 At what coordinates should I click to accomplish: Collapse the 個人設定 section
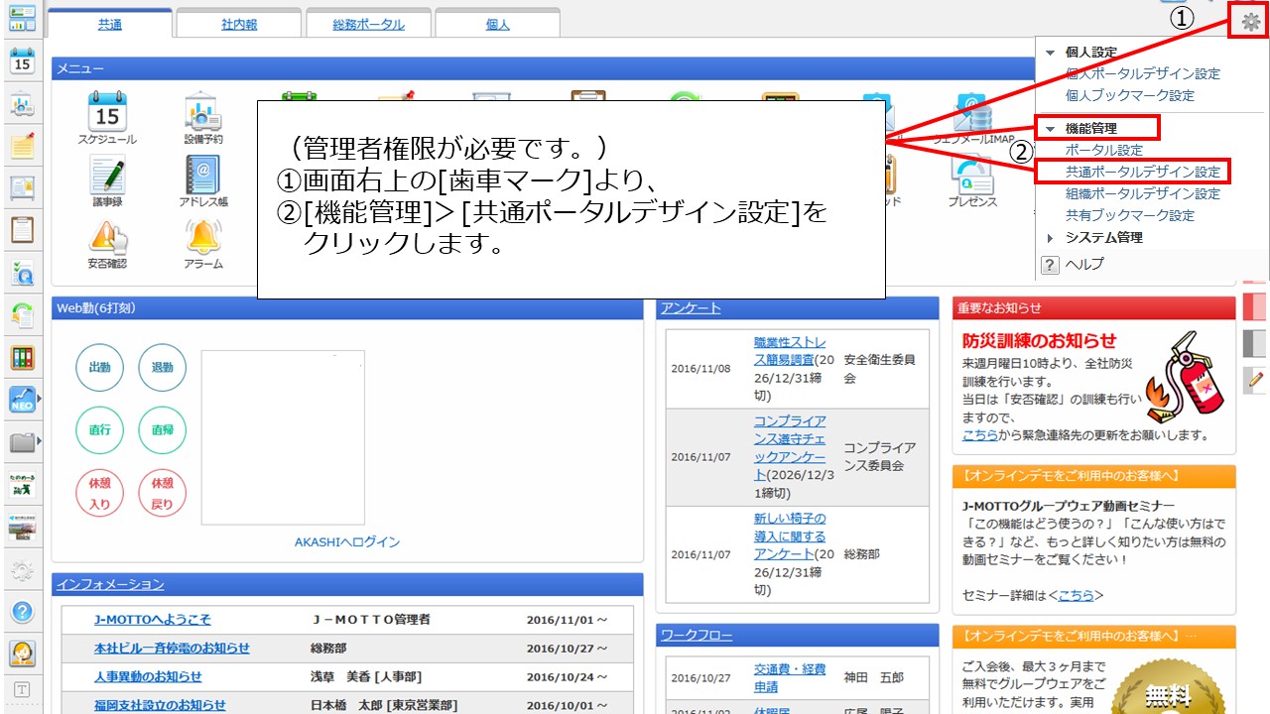[x=1051, y=53]
